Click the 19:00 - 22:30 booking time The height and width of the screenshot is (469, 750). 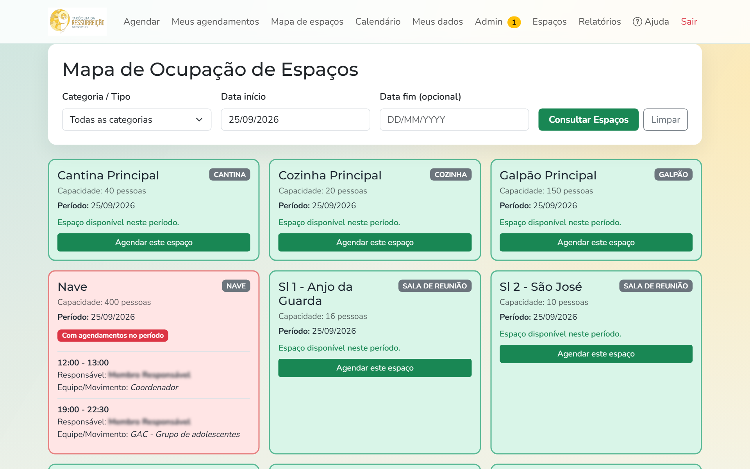coord(83,410)
